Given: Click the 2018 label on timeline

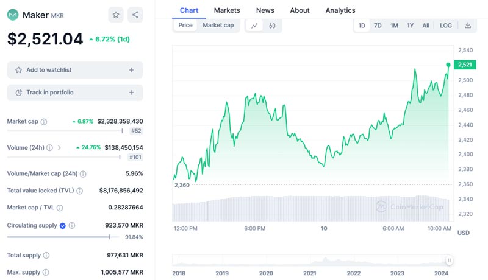Looking at the screenshot, I should (179, 273).
